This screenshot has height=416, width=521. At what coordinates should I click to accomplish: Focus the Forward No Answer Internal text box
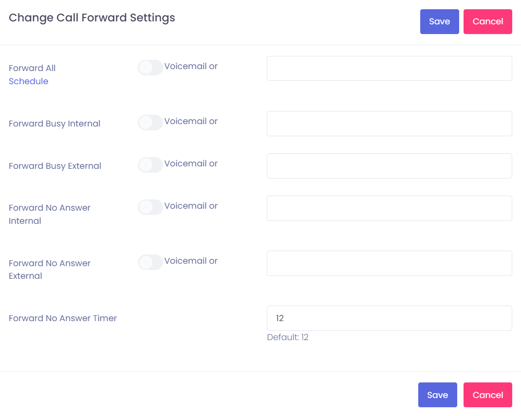pyautogui.click(x=389, y=208)
